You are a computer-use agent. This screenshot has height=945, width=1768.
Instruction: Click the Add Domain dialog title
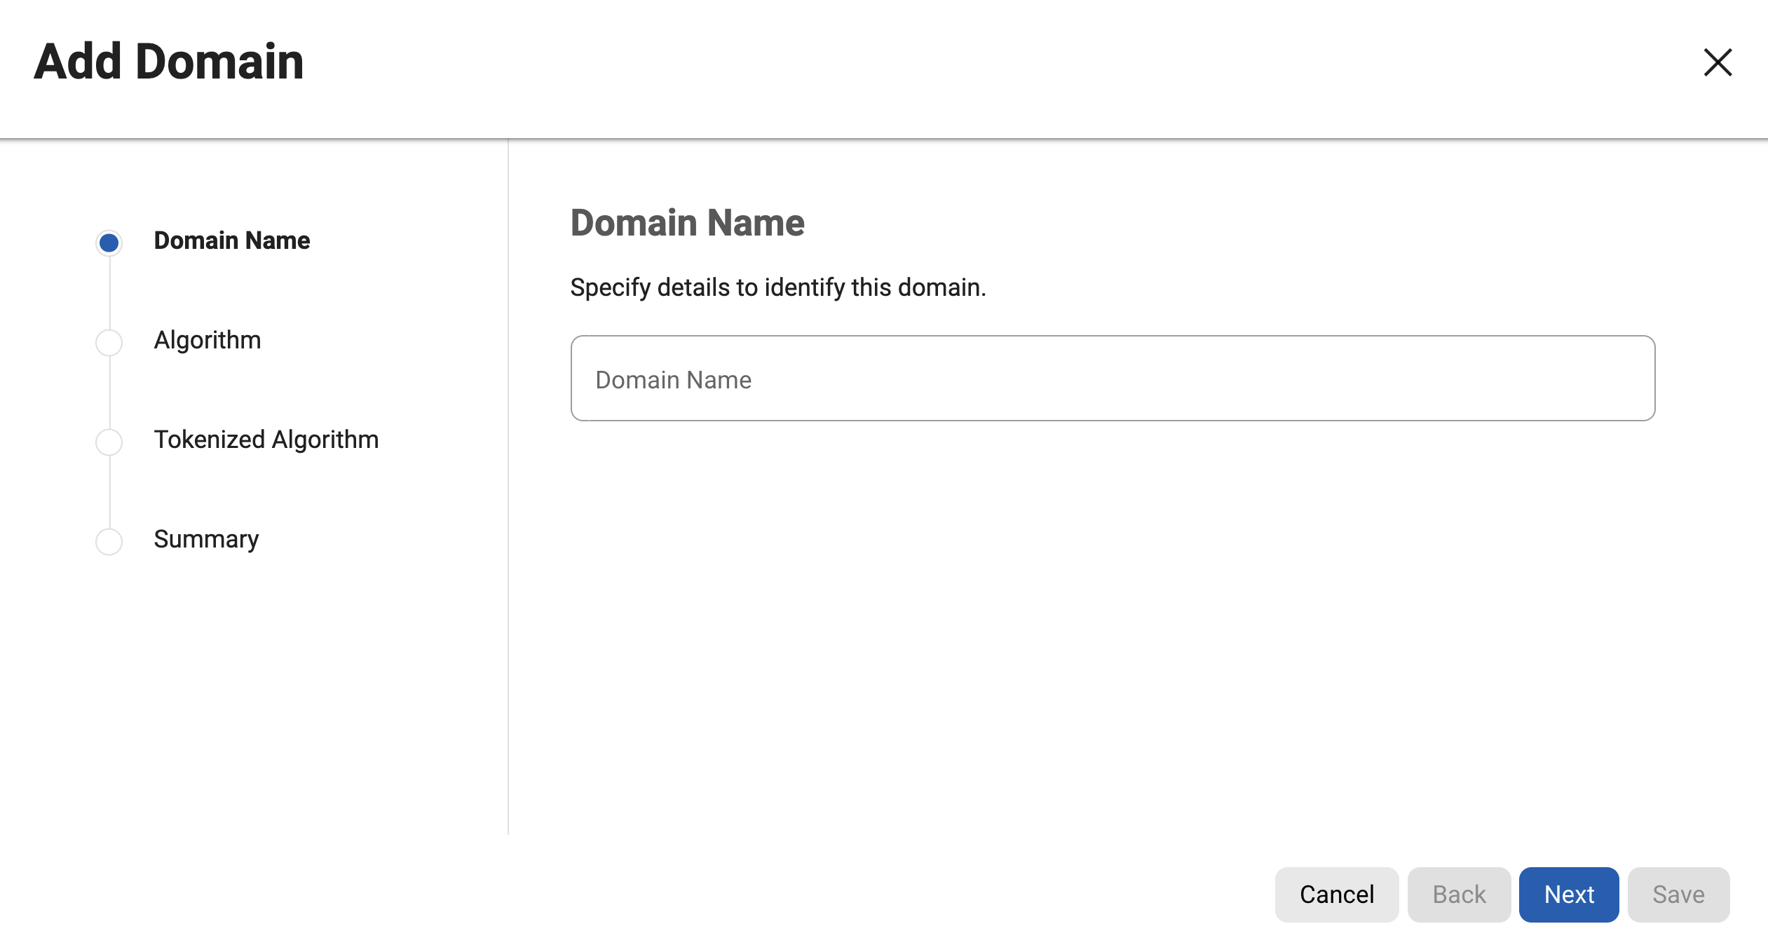pyautogui.click(x=170, y=62)
